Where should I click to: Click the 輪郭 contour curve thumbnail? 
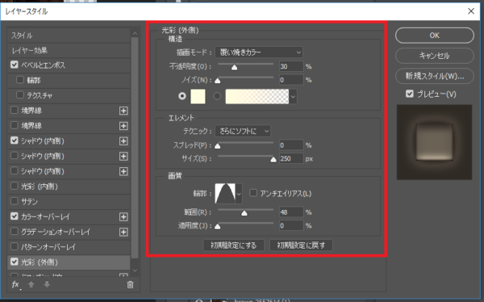pyautogui.click(x=225, y=194)
